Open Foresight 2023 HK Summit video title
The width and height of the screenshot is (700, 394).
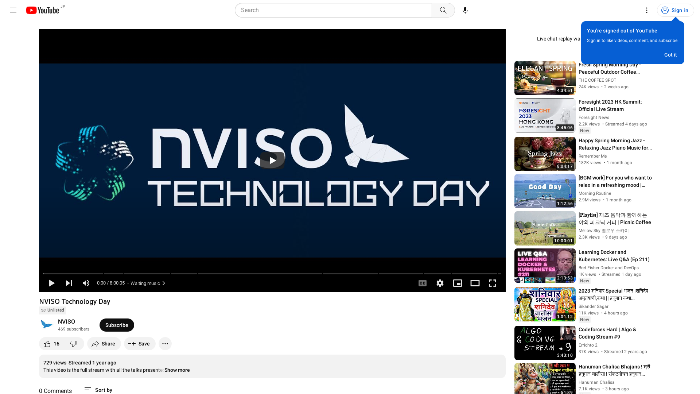[x=610, y=105]
